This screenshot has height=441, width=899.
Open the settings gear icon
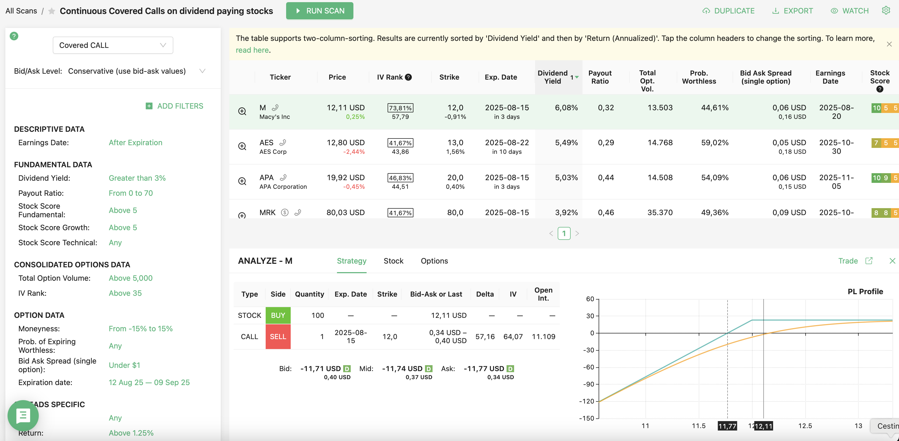[x=886, y=10]
